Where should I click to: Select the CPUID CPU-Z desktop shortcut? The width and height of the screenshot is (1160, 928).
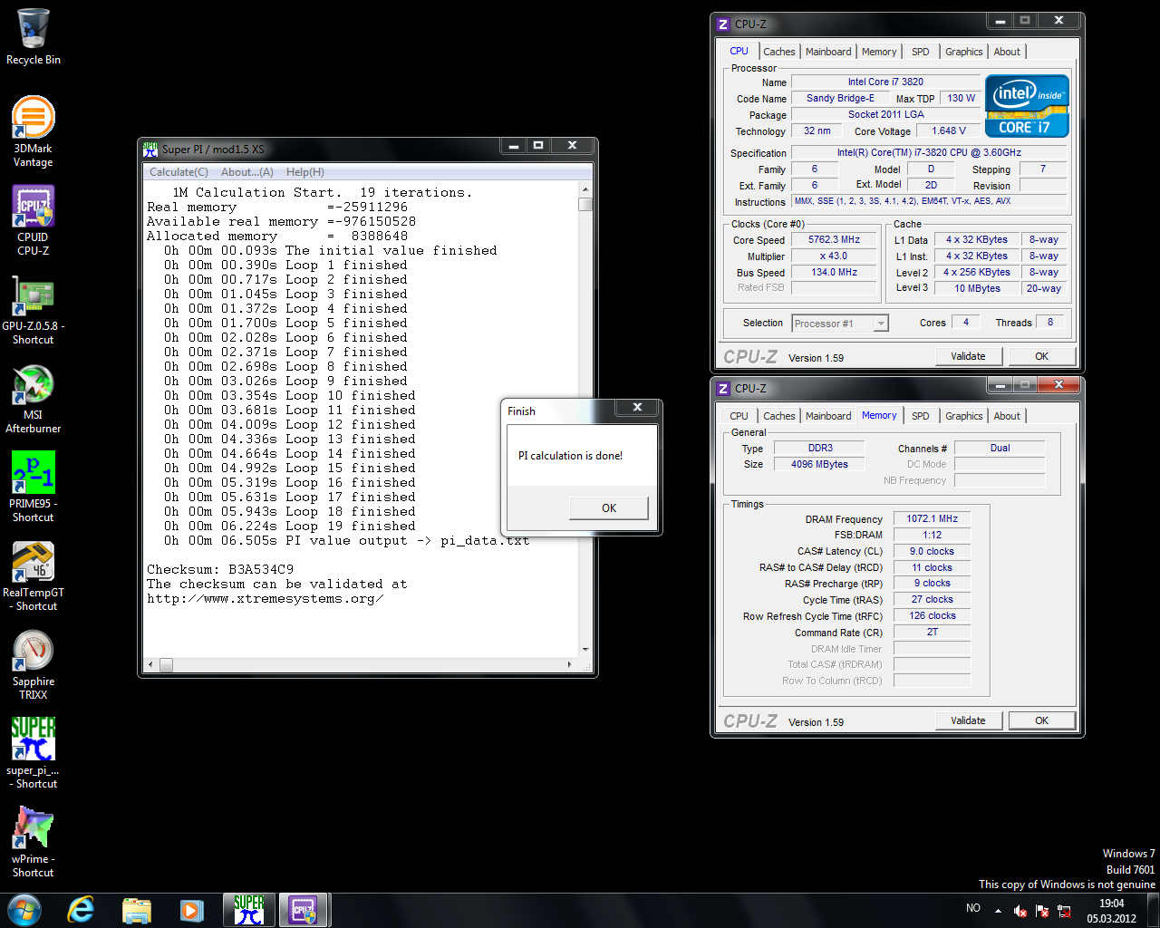click(x=34, y=220)
